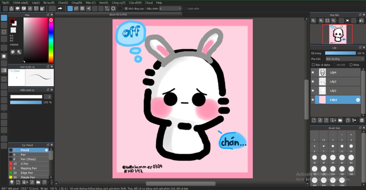Hide the Lớp2 layer
This screenshot has height=190, width=366.
[313, 91]
